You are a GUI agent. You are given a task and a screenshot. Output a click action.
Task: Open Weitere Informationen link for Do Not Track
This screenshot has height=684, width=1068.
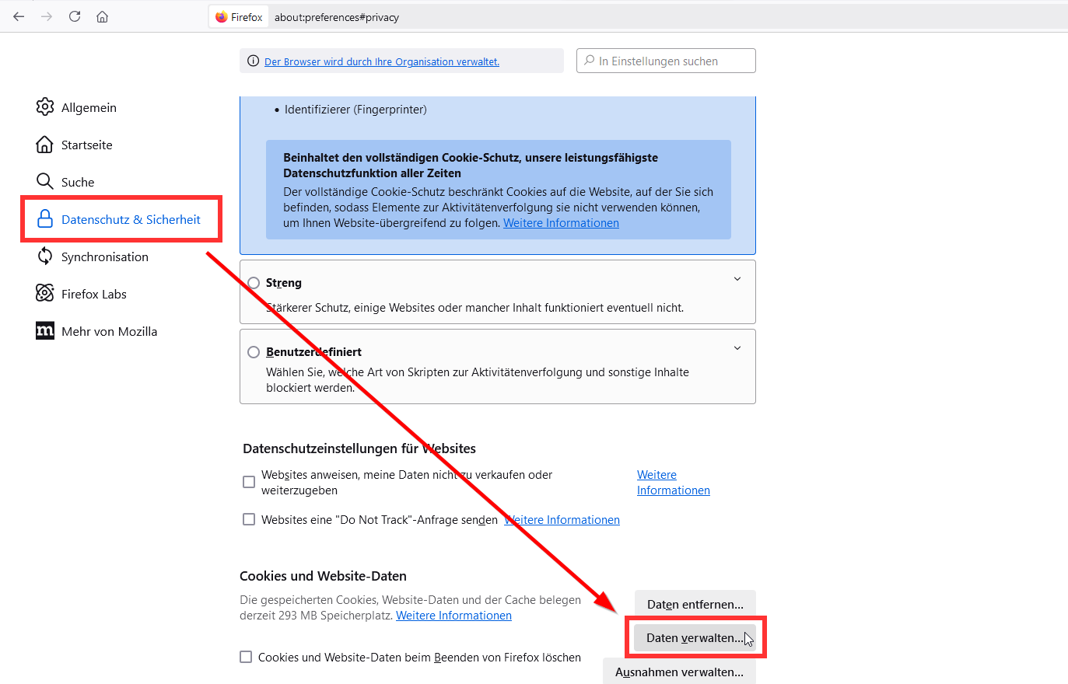[562, 520]
